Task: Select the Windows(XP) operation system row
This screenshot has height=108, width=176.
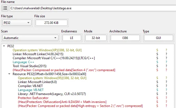Action: (47, 50)
